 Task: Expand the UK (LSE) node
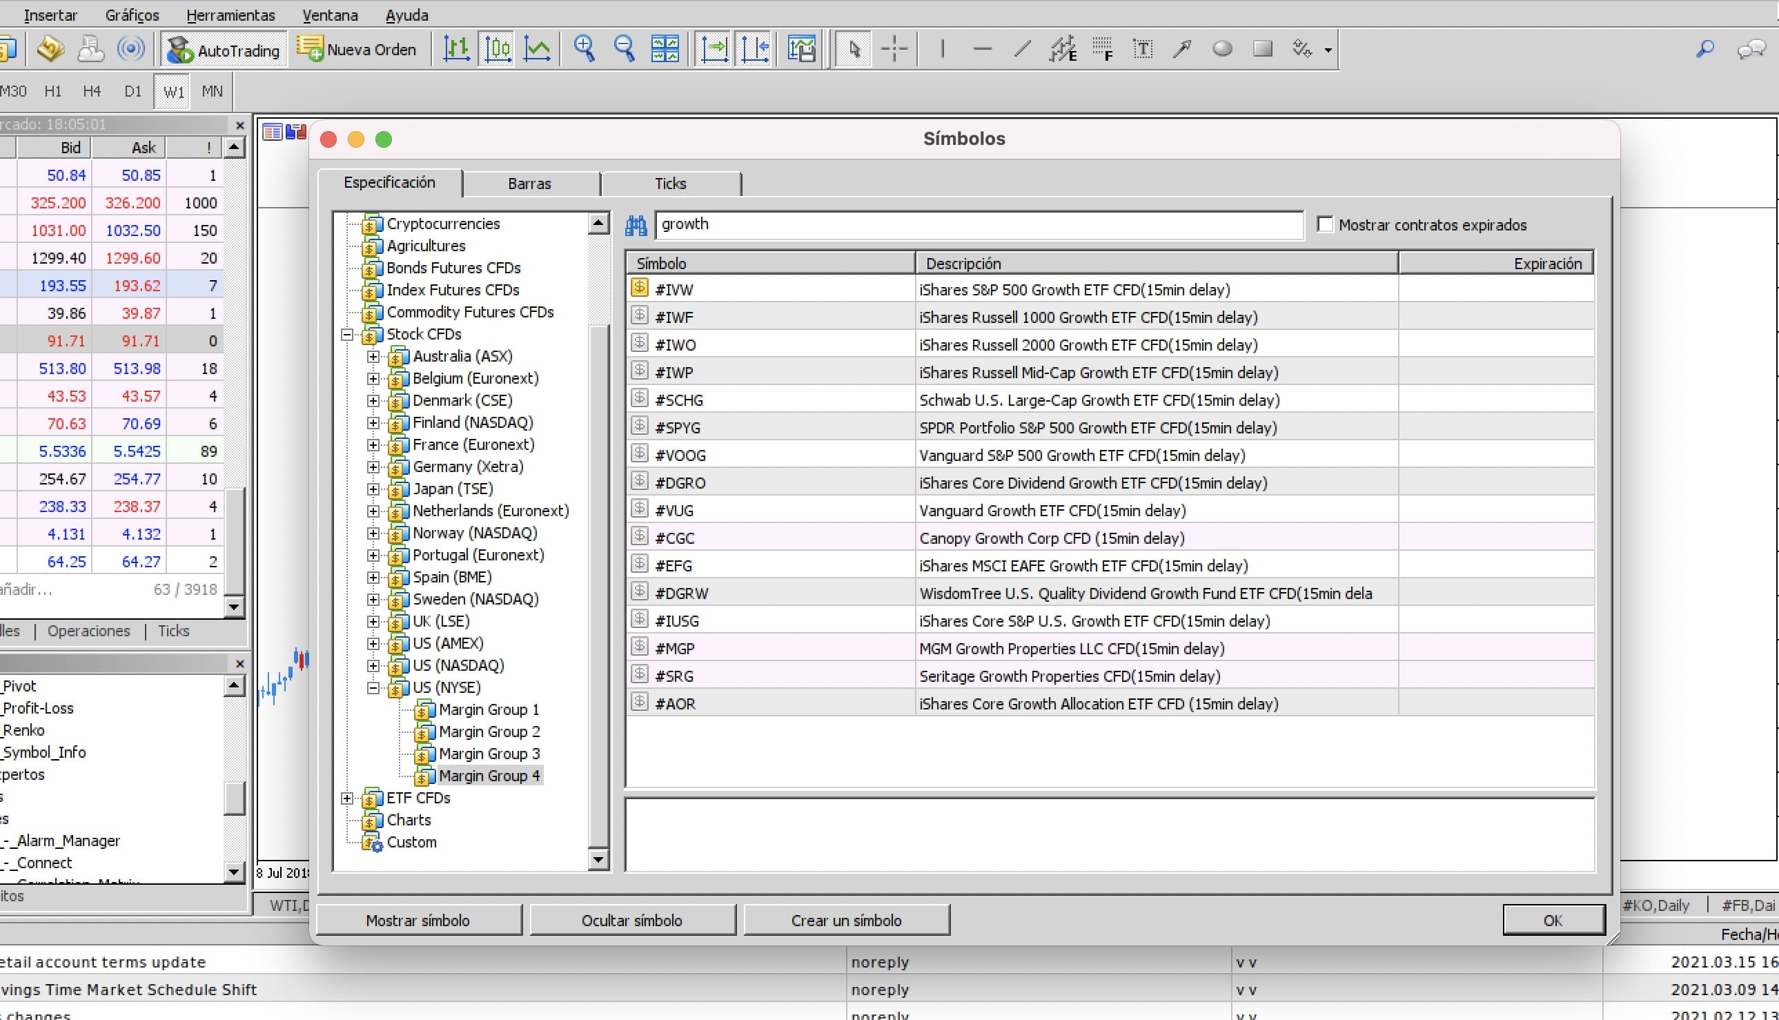pyautogui.click(x=373, y=622)
